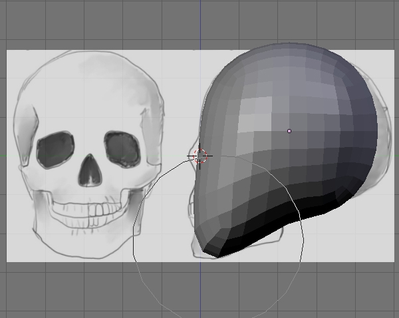The width and height of the screenshot is (399, 318).
Task: Click the red-white 3D cursor crosshair
Action: click(x=200, y=156)
